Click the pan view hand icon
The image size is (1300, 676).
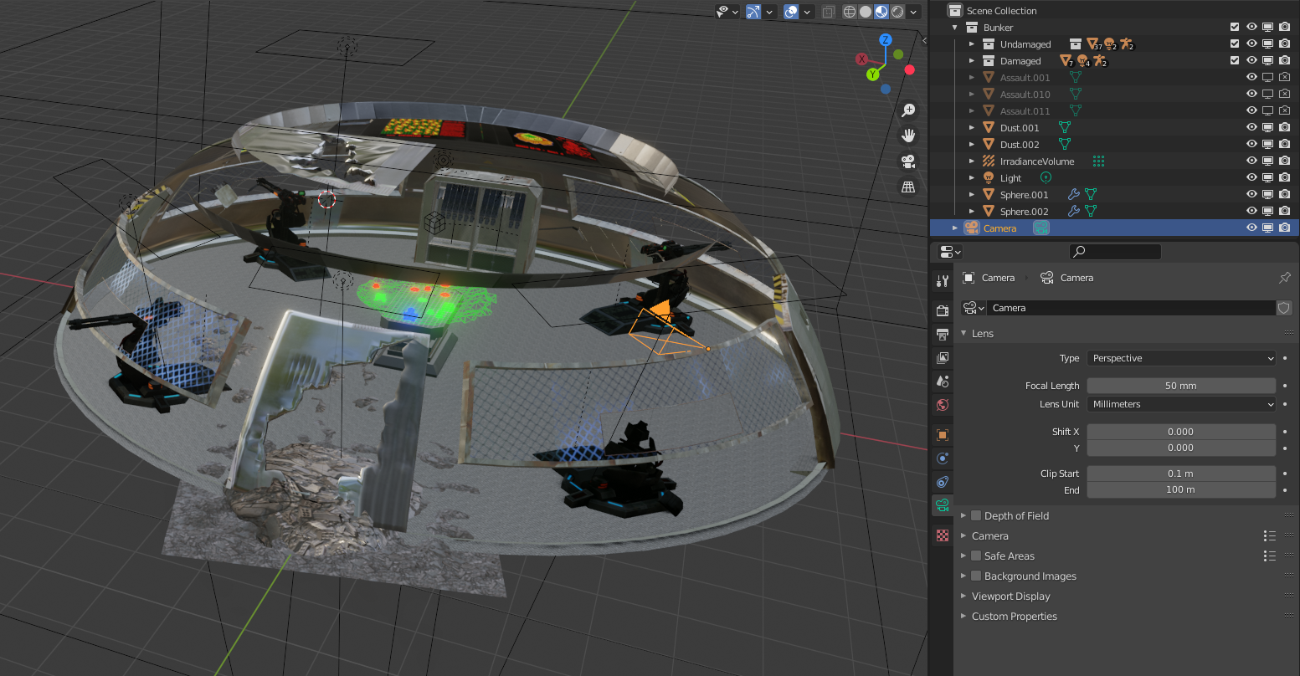[x=908, y=136]
